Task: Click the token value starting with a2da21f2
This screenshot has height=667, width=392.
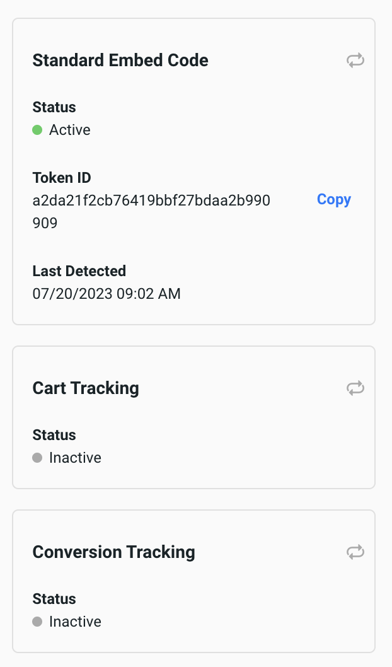Action: click(151, 200)
